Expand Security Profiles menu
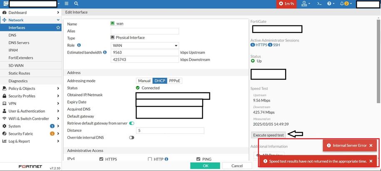The width and height of the screenshot is (381, 171). 31,96
